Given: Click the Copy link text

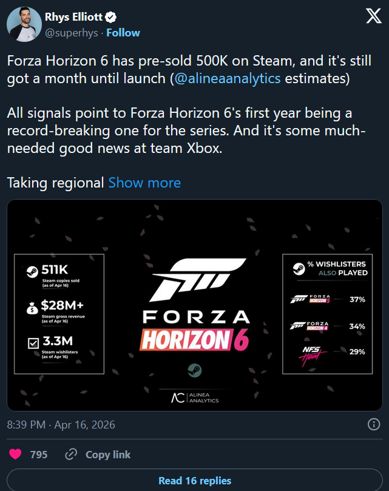Looking at the screenshot, I should pos(108,454).
